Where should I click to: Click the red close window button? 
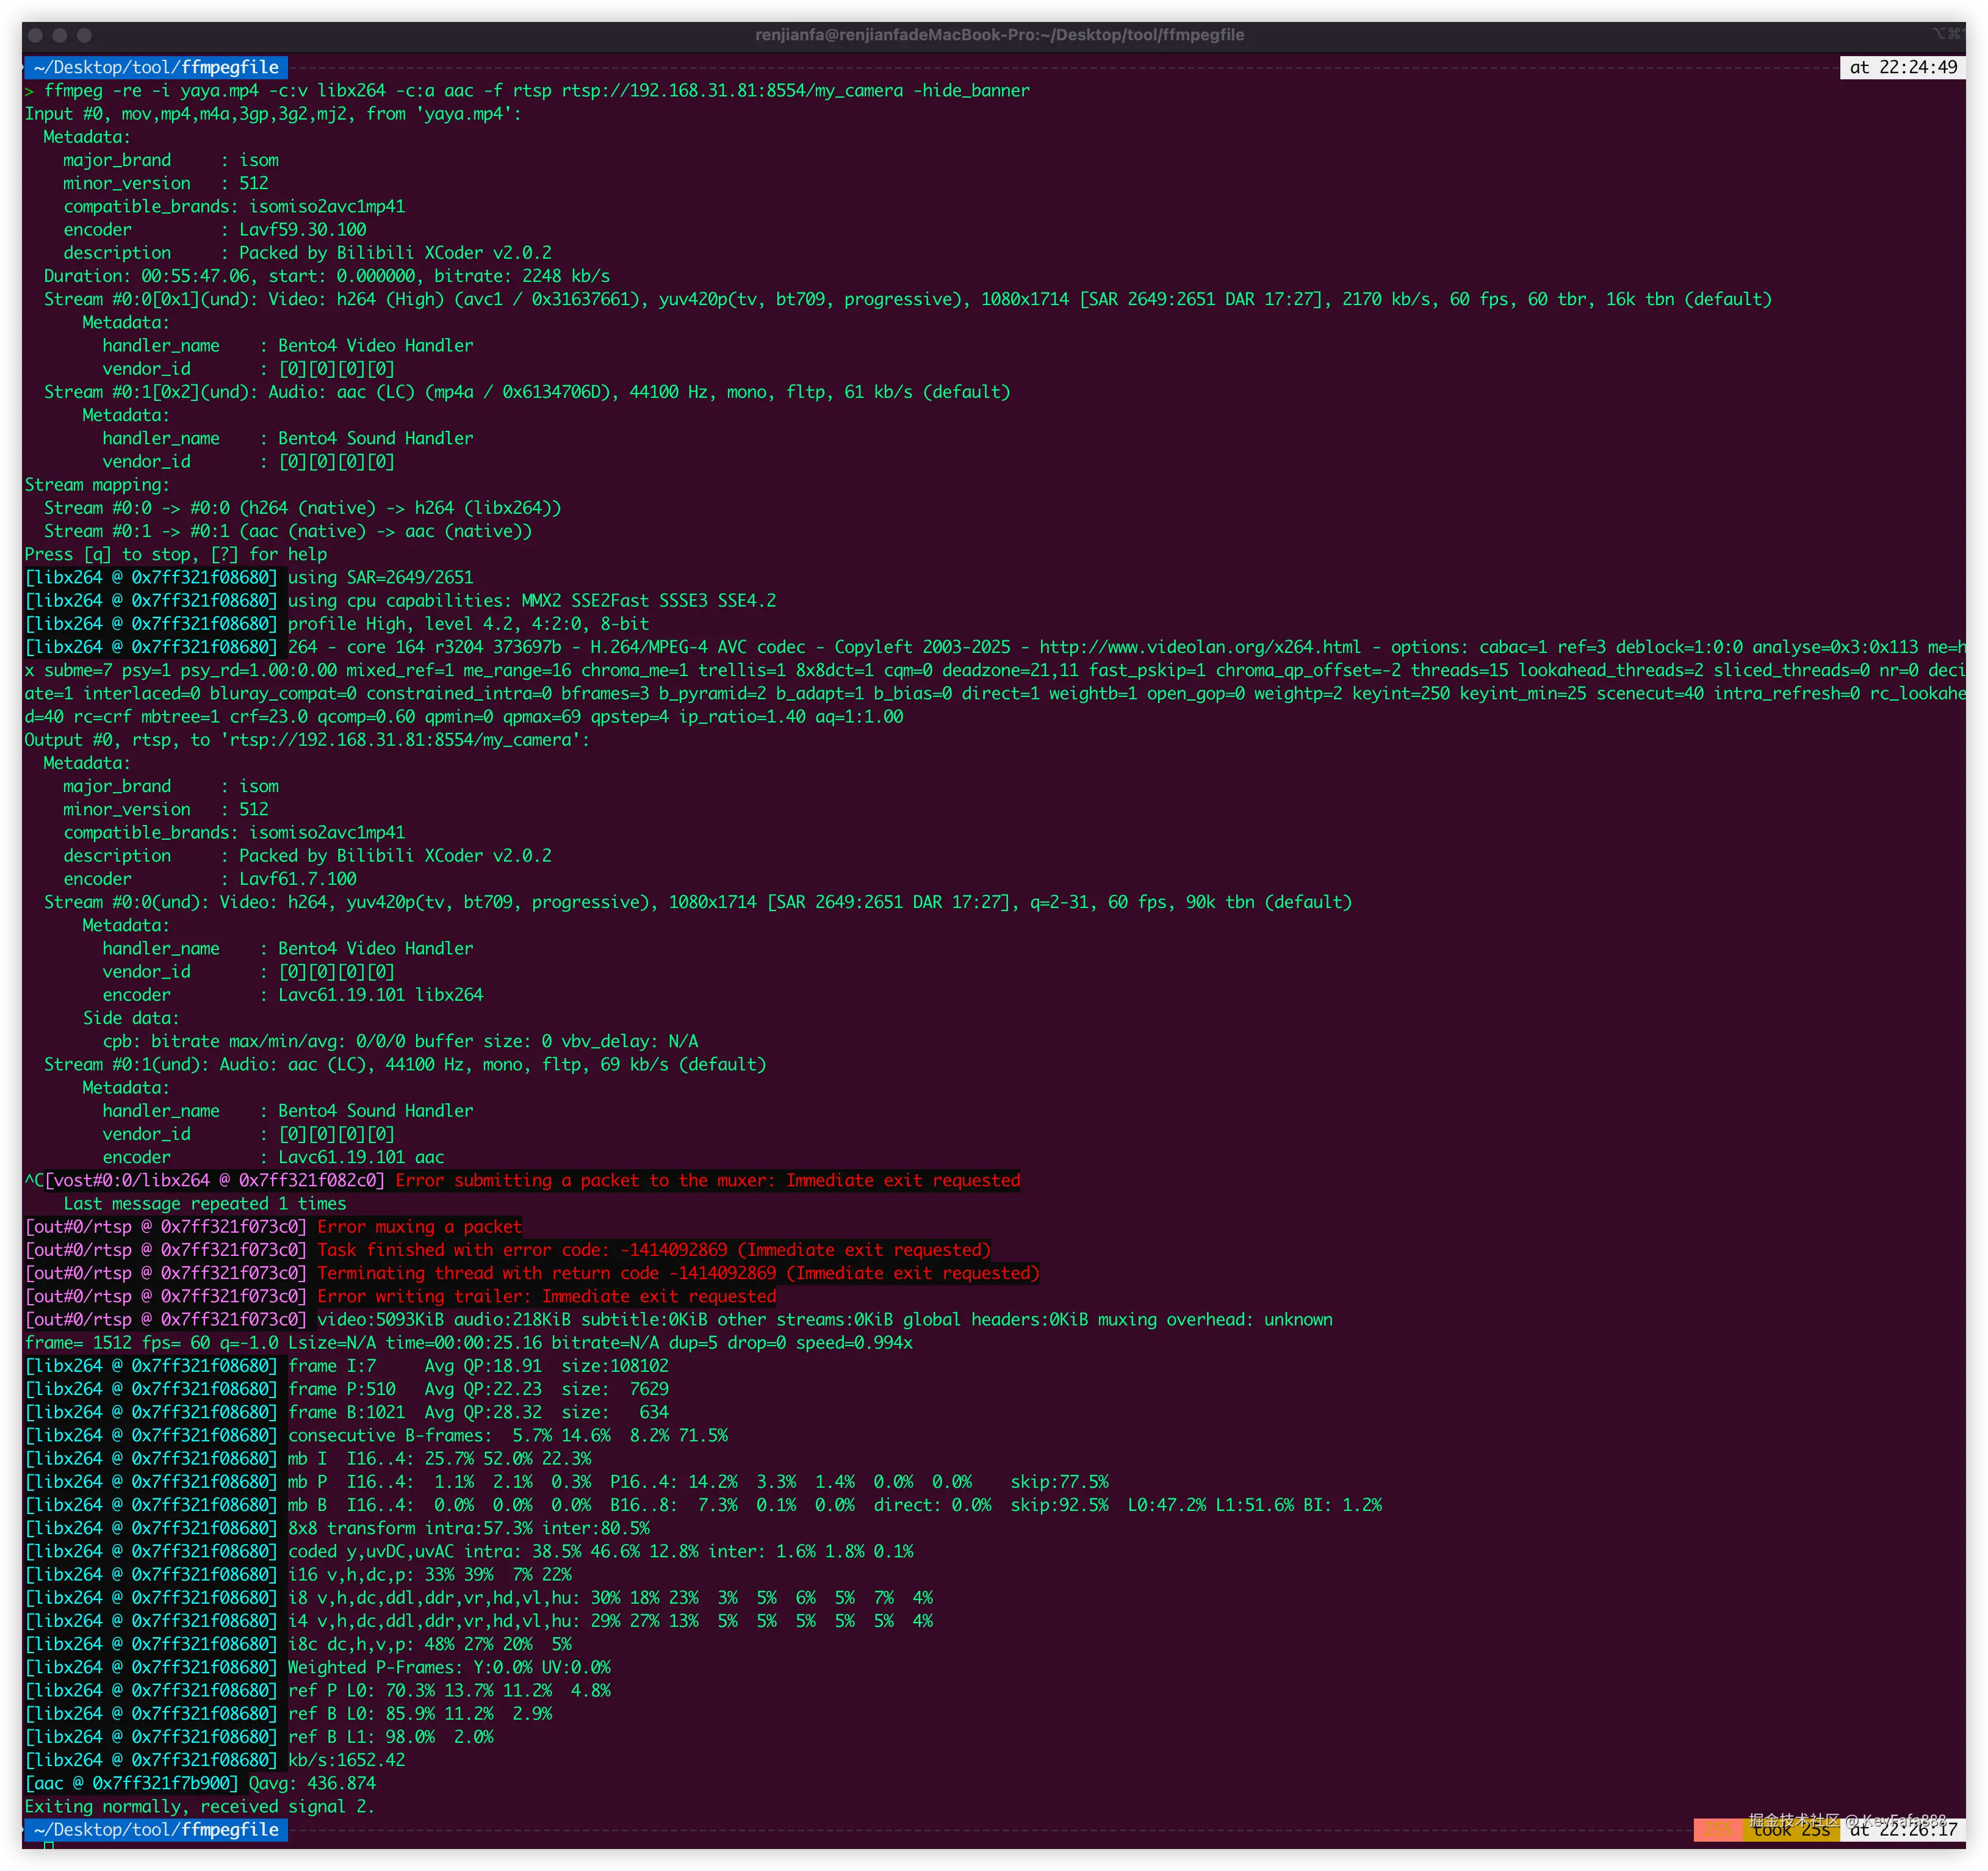coord(35,35)
